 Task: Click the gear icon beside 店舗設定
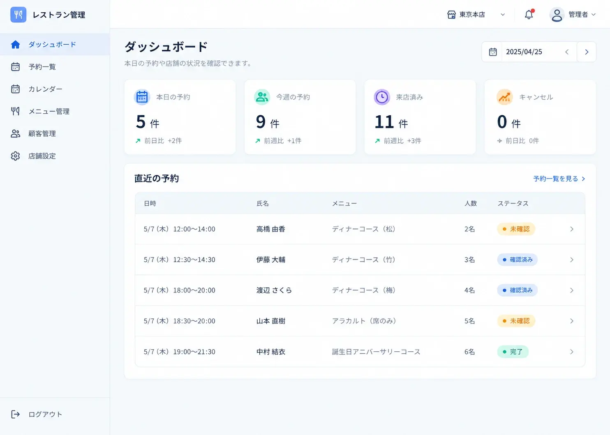coord(16,156)
